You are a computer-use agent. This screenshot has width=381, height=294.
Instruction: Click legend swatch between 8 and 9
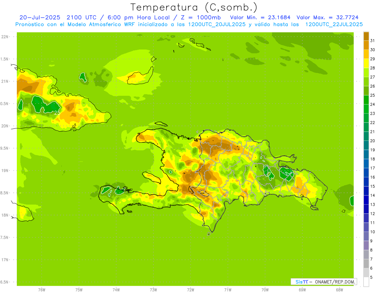(x=366, y=245)
